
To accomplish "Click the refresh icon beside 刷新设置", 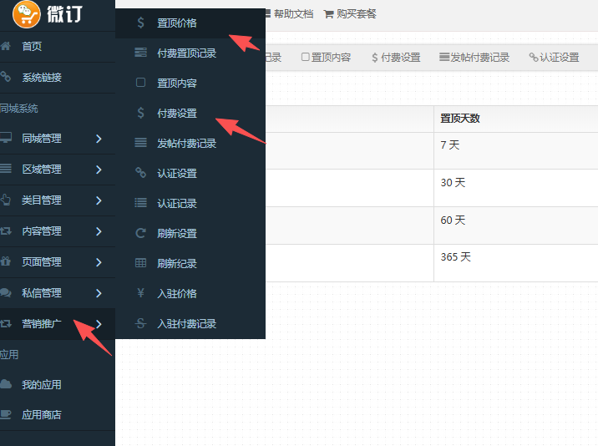I will click(x=140, y=234).
